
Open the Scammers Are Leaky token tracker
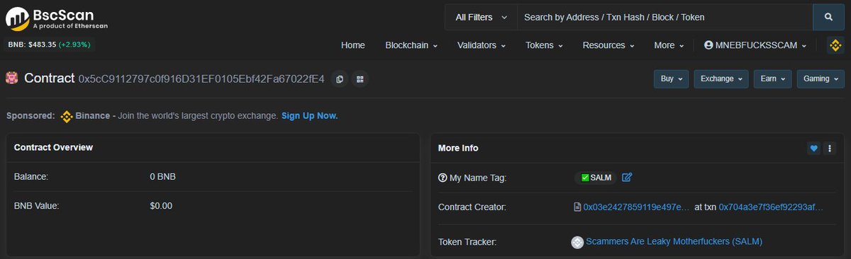click(674, 242)
